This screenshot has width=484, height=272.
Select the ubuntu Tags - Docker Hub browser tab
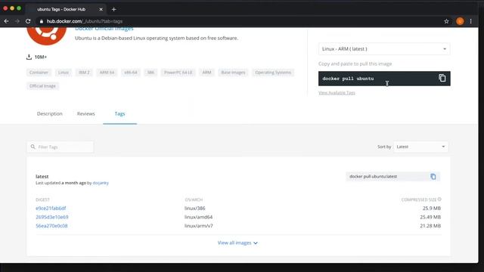click(x=66, y=10)
